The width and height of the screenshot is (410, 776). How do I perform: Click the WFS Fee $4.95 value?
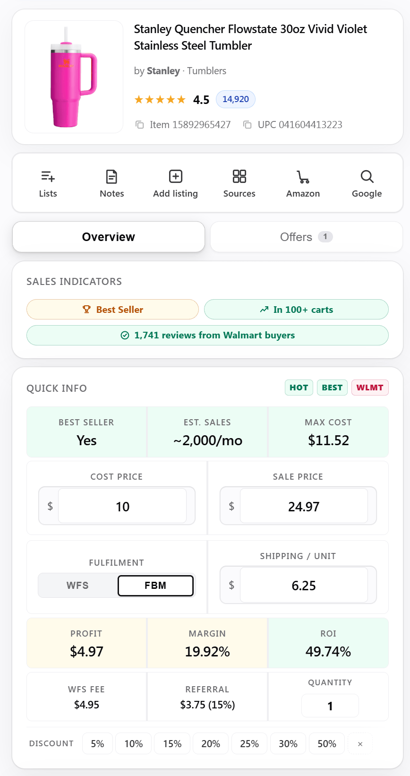86,705
